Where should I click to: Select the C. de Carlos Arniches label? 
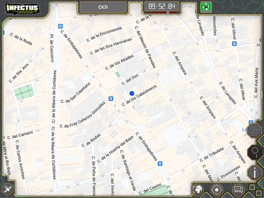pyautogui.click(x=20, y=159)
